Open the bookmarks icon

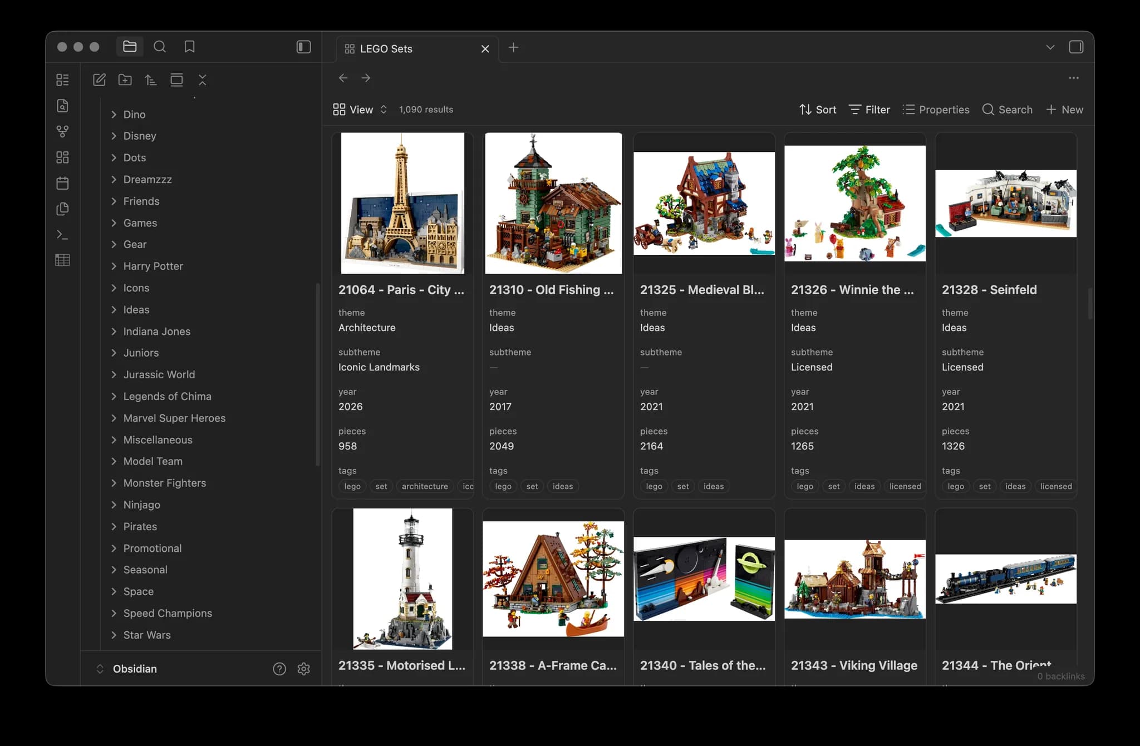(190, 47)
